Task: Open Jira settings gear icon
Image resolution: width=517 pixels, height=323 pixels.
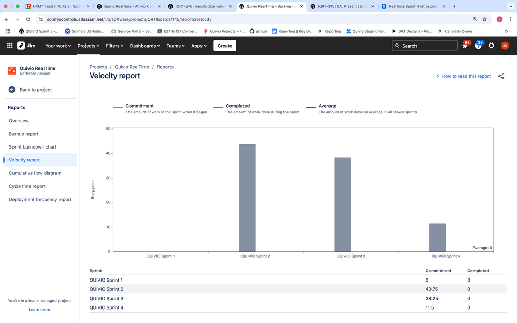Action: point(491,46)
